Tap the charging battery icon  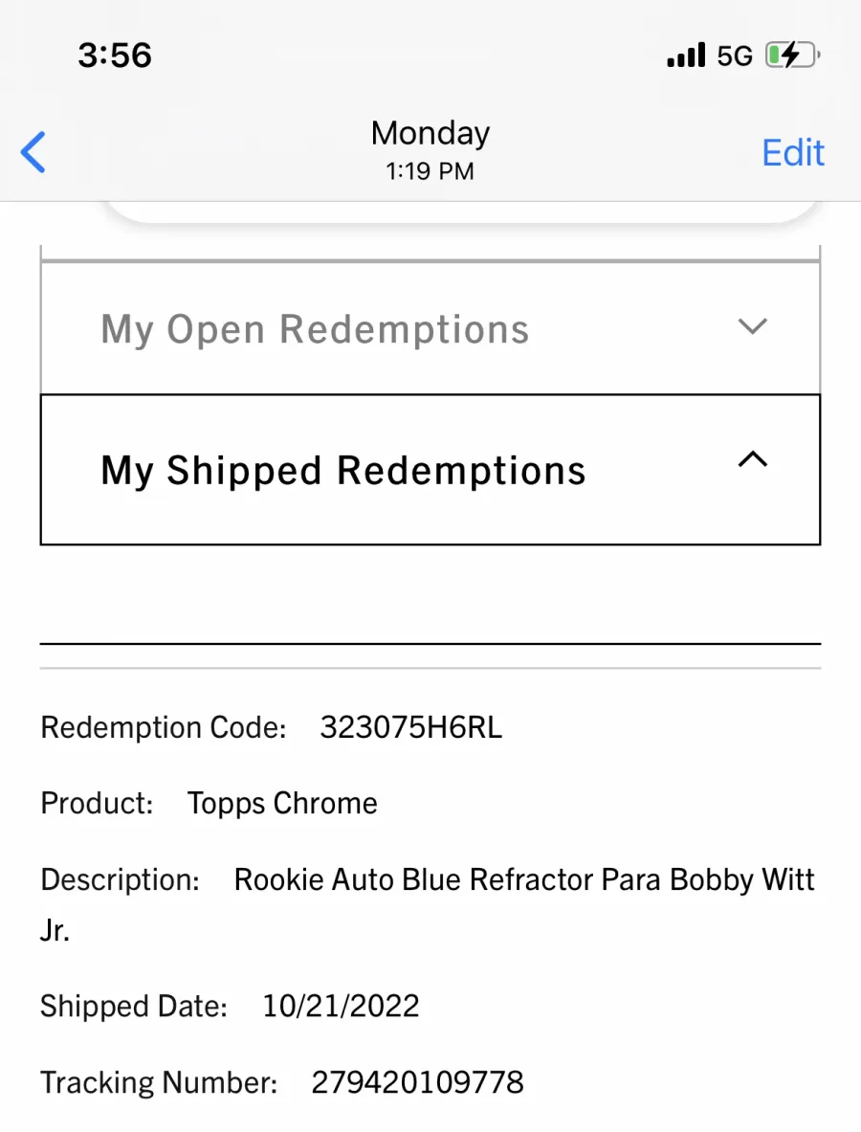point(792,55)
